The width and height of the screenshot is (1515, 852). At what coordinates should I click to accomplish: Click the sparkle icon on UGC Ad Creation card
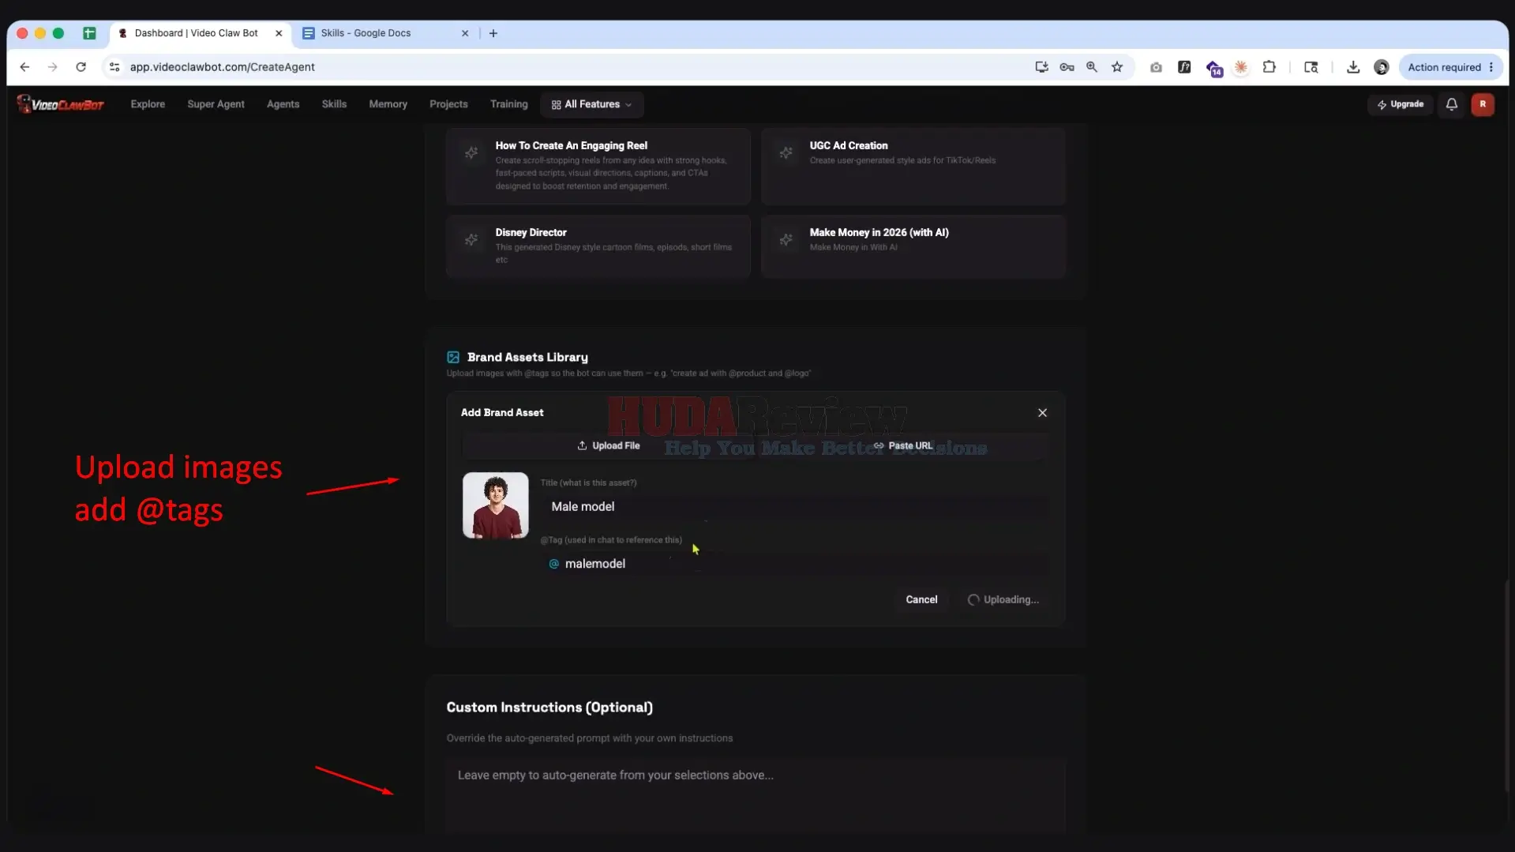786,153
